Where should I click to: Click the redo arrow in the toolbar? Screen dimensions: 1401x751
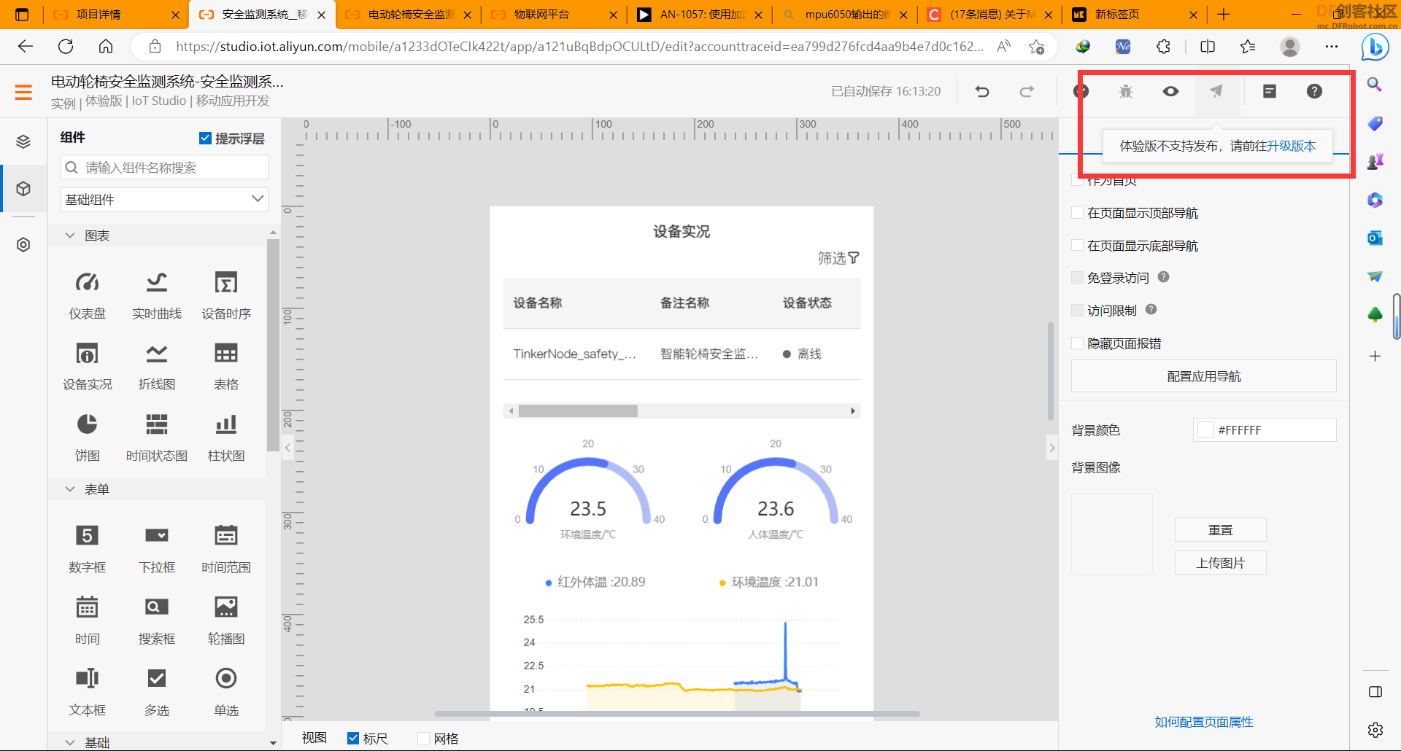pyautogui.click(x=1027, y=91)
